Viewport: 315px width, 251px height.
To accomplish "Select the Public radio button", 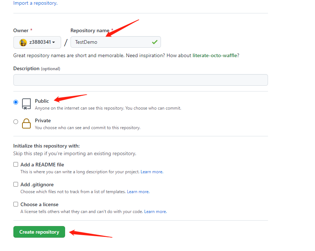I will (x=16, y=102).
